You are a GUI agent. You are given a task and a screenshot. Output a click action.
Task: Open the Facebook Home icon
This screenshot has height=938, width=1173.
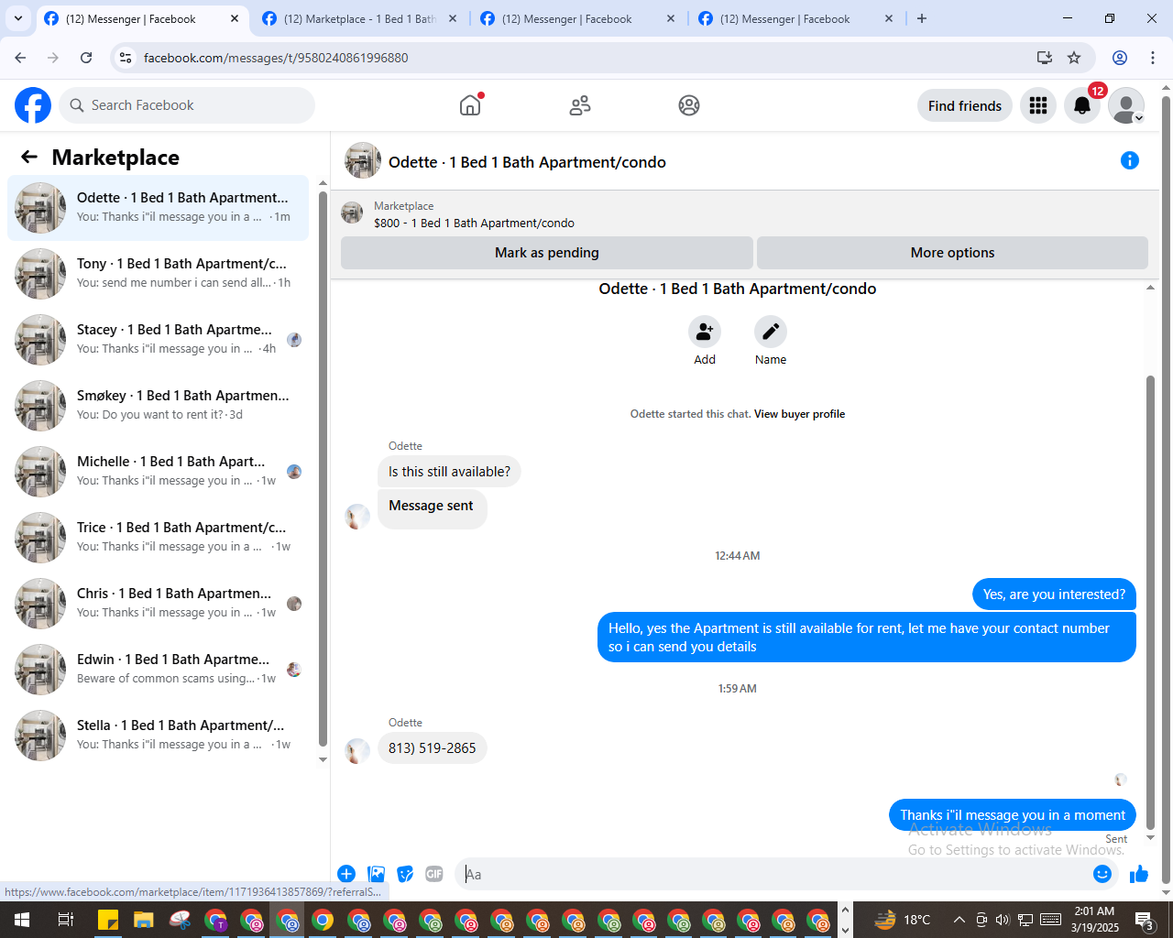click(x=470, y=105)
